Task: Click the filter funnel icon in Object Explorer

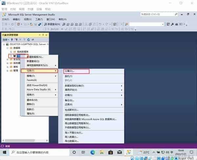Action: (25, 40)
